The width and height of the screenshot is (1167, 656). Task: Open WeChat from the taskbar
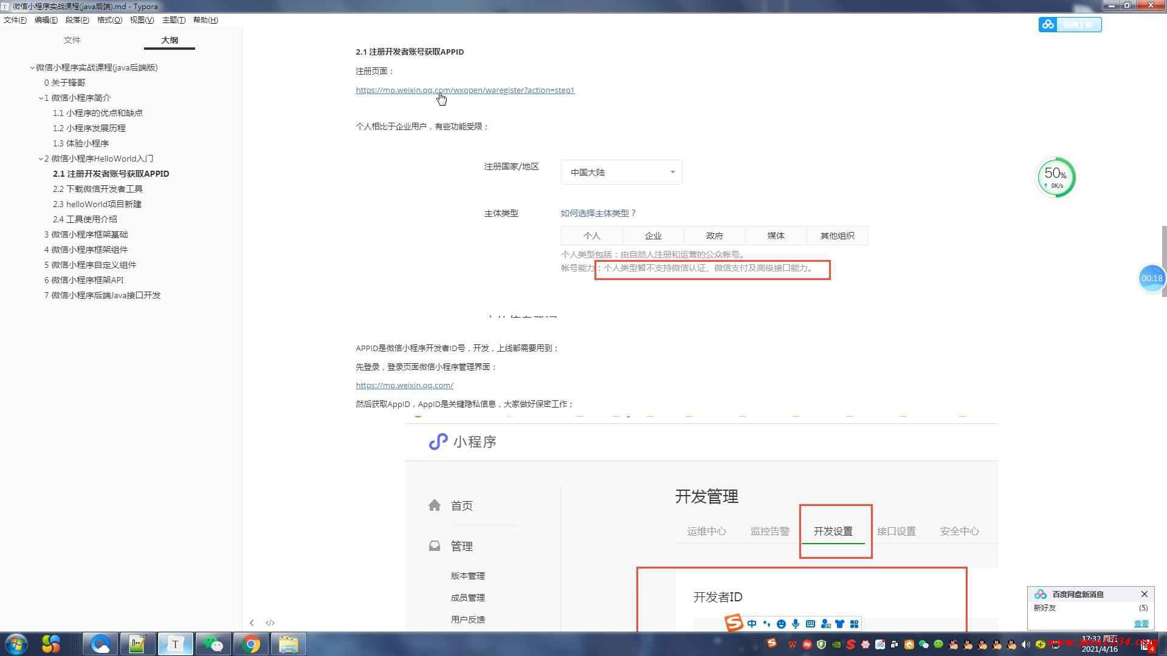point(213,644)
